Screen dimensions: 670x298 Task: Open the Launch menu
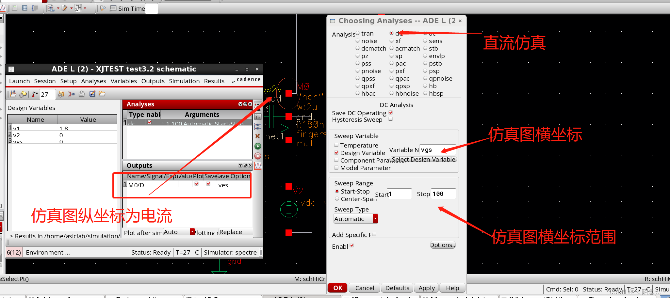[19, 81]
